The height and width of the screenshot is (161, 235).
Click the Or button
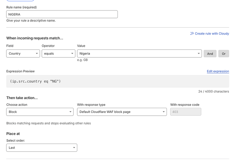(224, 54)
